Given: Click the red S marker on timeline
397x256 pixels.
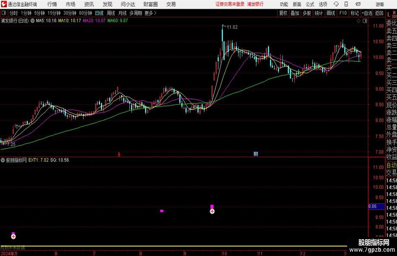Looking at the screenshot, I should click(x=119, y=155).
